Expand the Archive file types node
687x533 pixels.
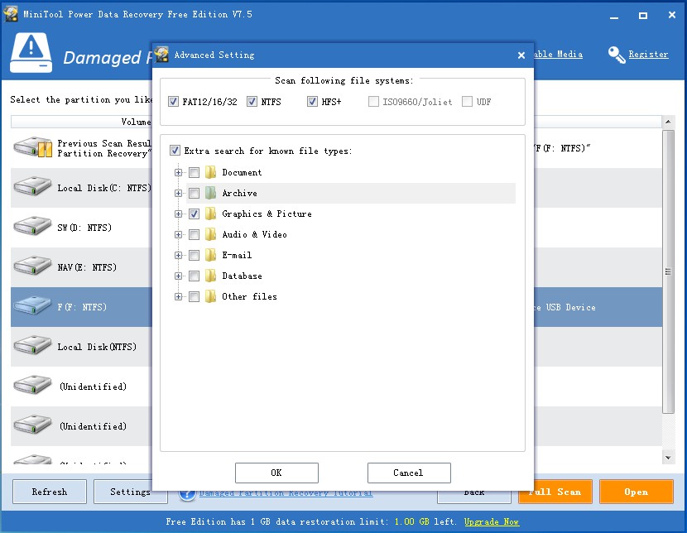click(x=178, y=194)
